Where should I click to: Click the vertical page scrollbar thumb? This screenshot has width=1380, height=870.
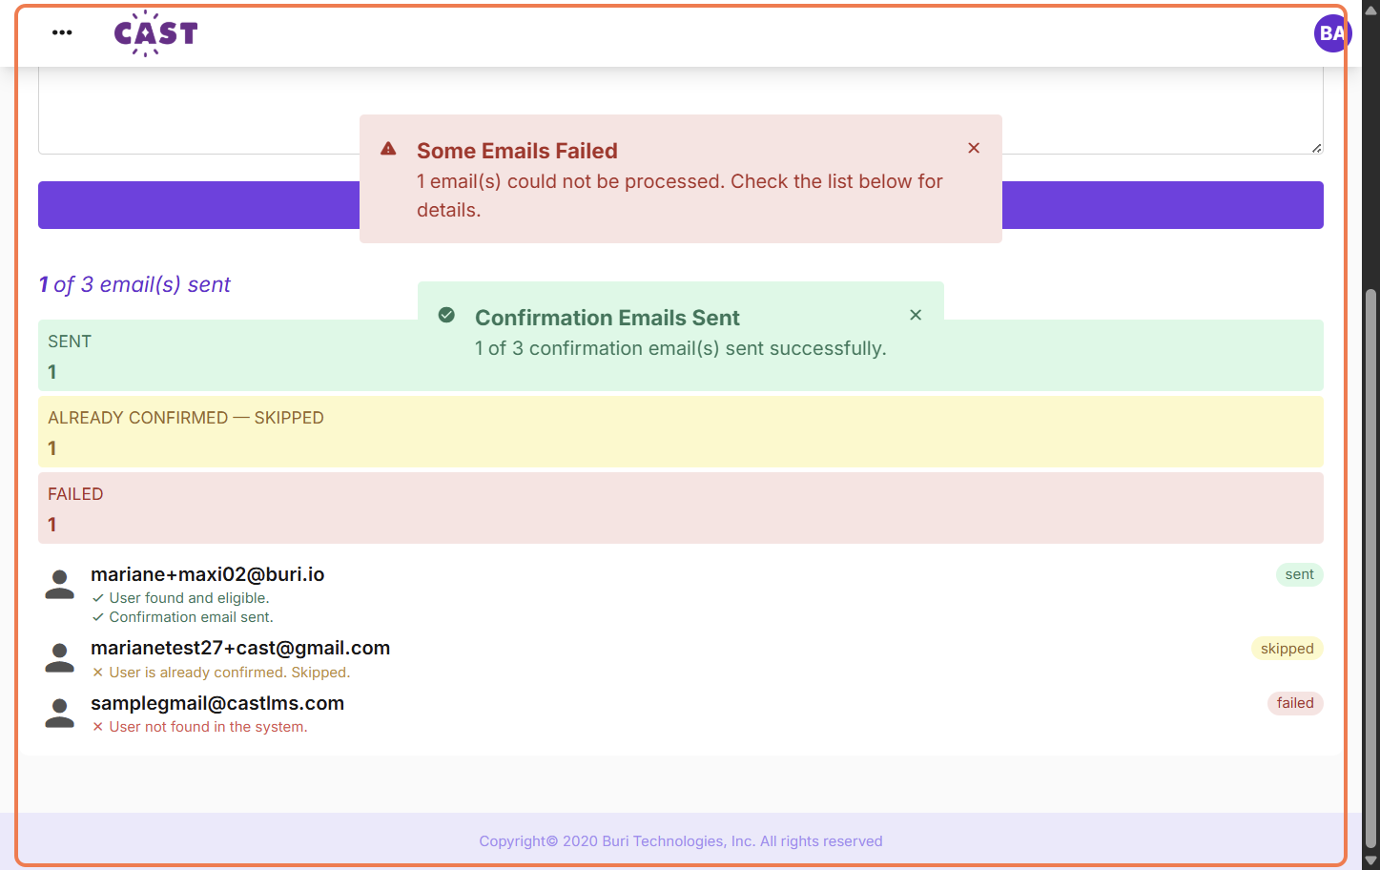(1370, 568)
